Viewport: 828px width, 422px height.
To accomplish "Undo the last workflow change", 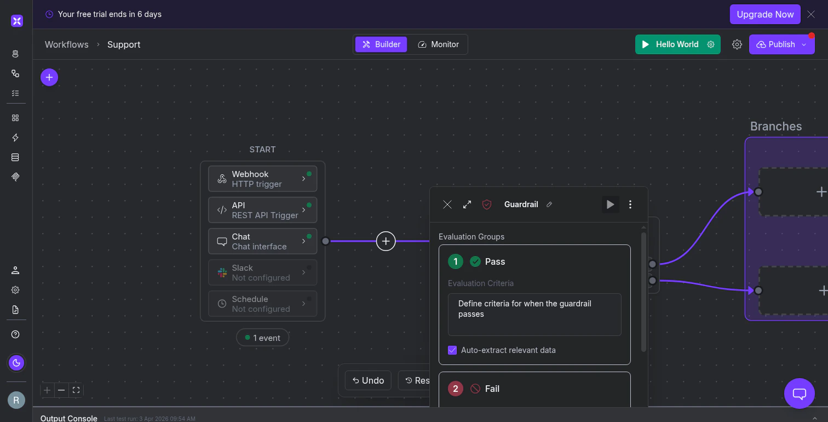I will [x=367, y=380].
